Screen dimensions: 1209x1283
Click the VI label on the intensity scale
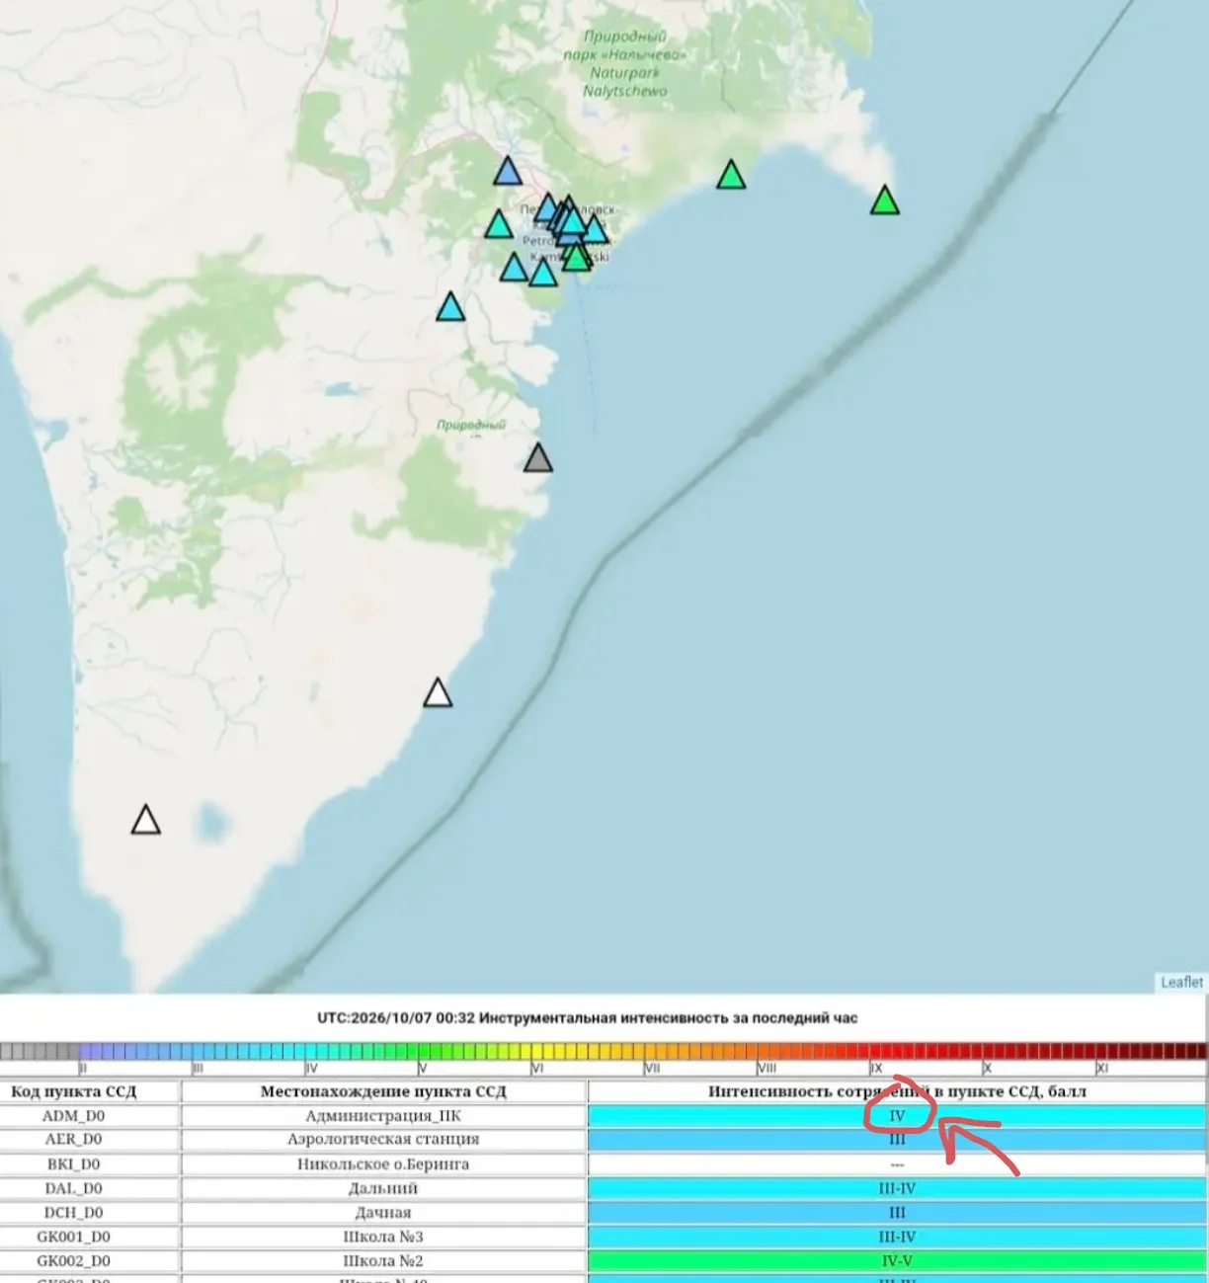click(x=537, y=1069)
